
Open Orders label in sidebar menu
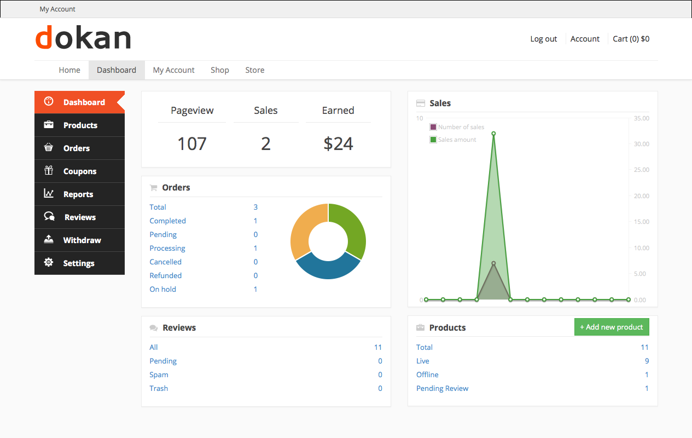click(x=77, y=148)
